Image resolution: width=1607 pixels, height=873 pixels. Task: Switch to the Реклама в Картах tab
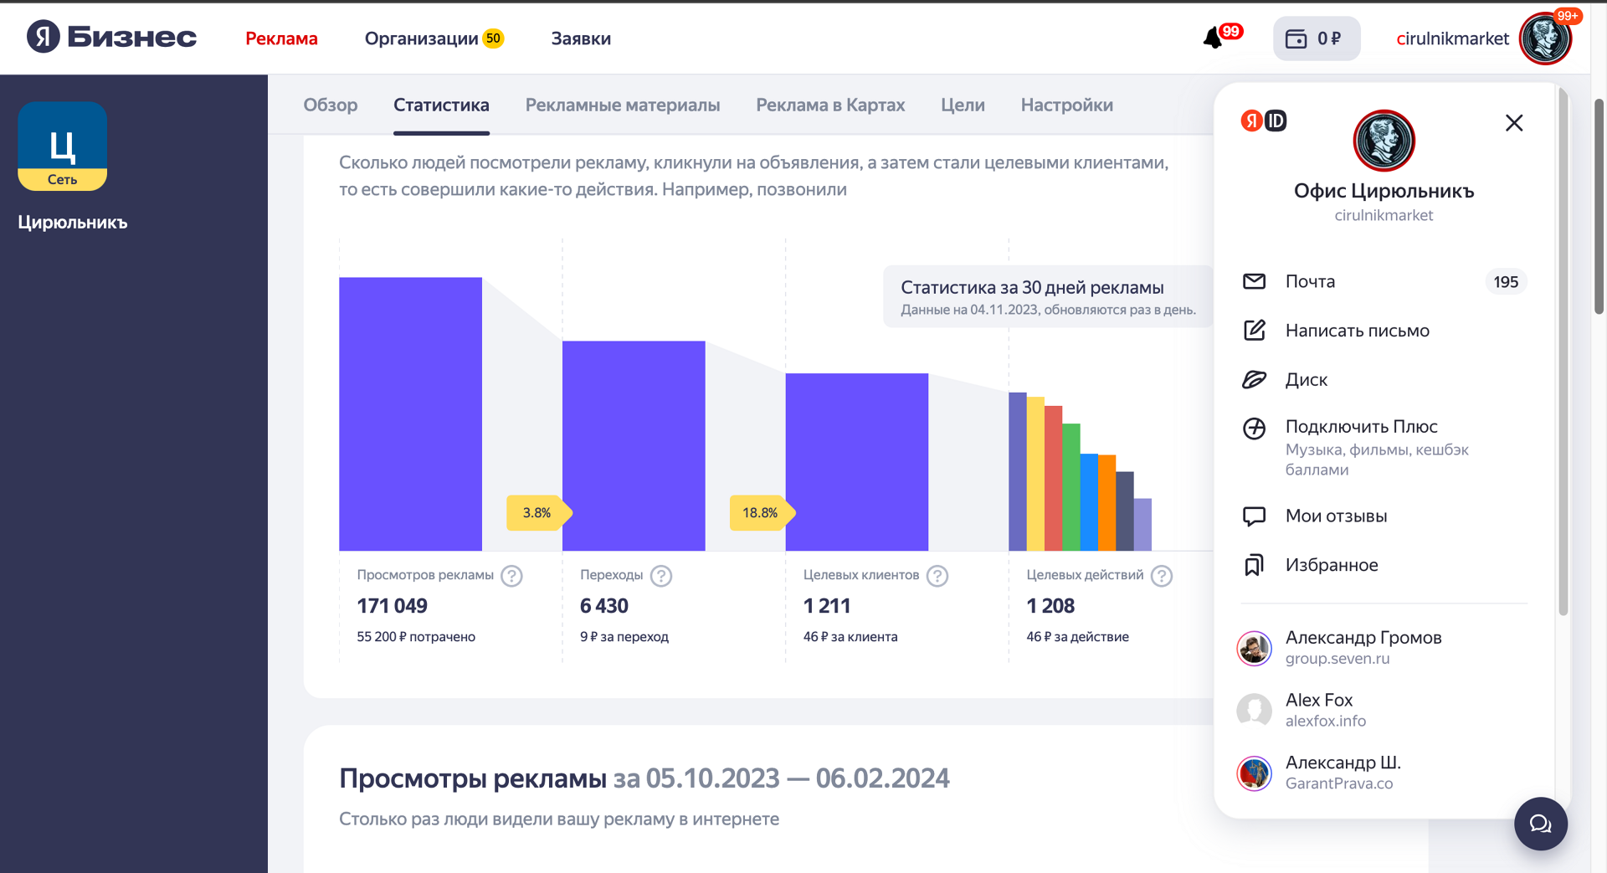pyautogui.click(x=830, y=105)
